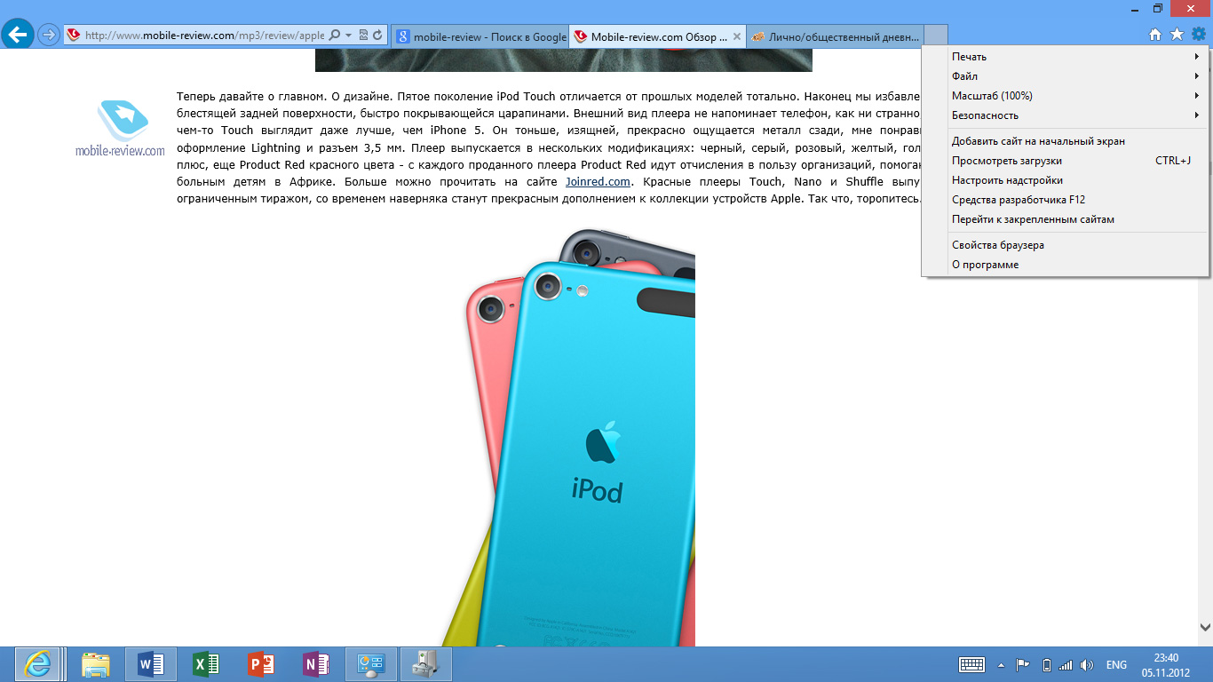This screenshot has width=1213, height=682.
Task: Click the Action Center flag icon
Action: [x=1023, y=664]
